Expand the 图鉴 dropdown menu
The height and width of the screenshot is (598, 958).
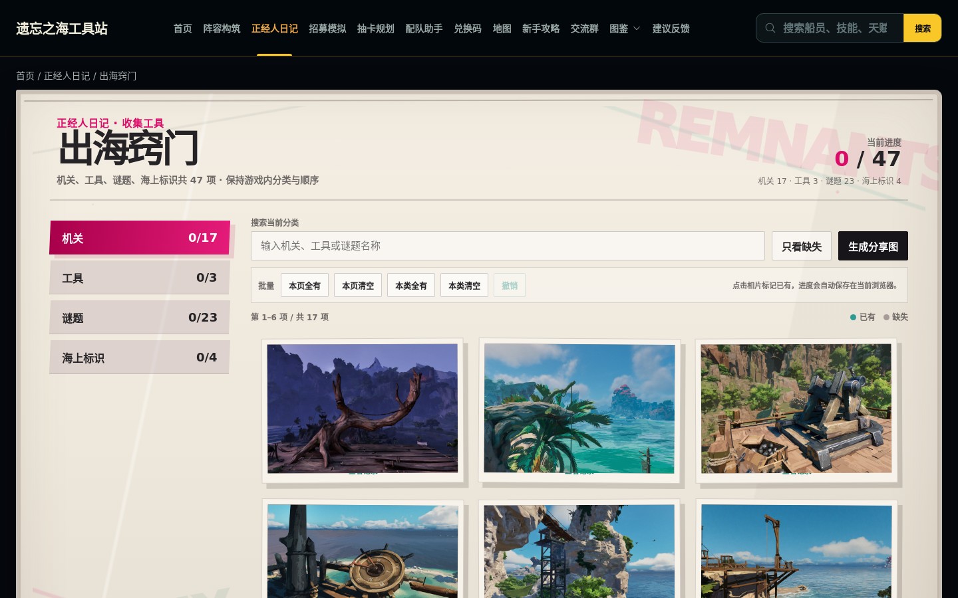tap(625, 29)
